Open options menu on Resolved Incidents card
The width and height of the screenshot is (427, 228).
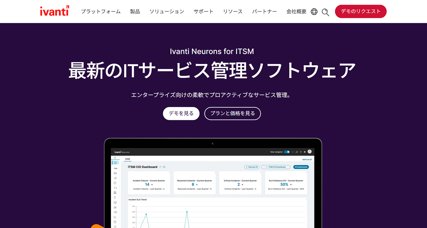[215, 173]
